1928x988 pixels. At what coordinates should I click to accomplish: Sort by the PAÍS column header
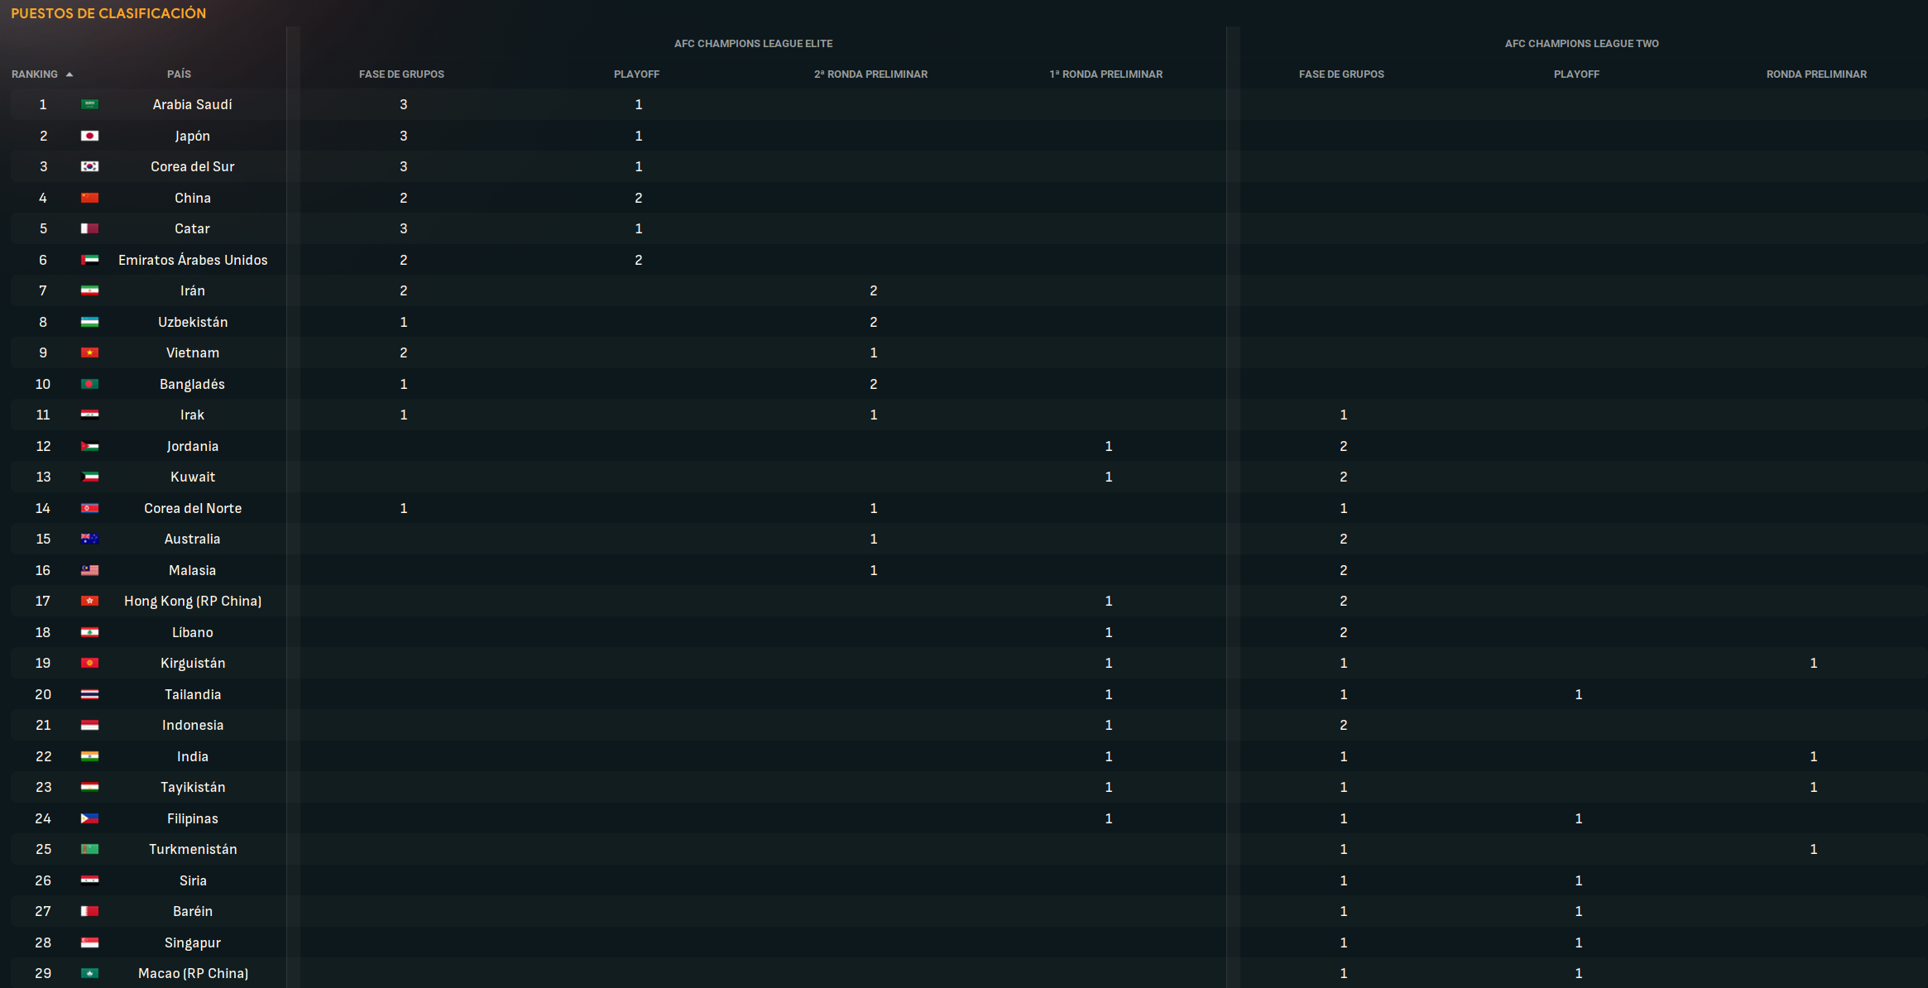(179, 74)
